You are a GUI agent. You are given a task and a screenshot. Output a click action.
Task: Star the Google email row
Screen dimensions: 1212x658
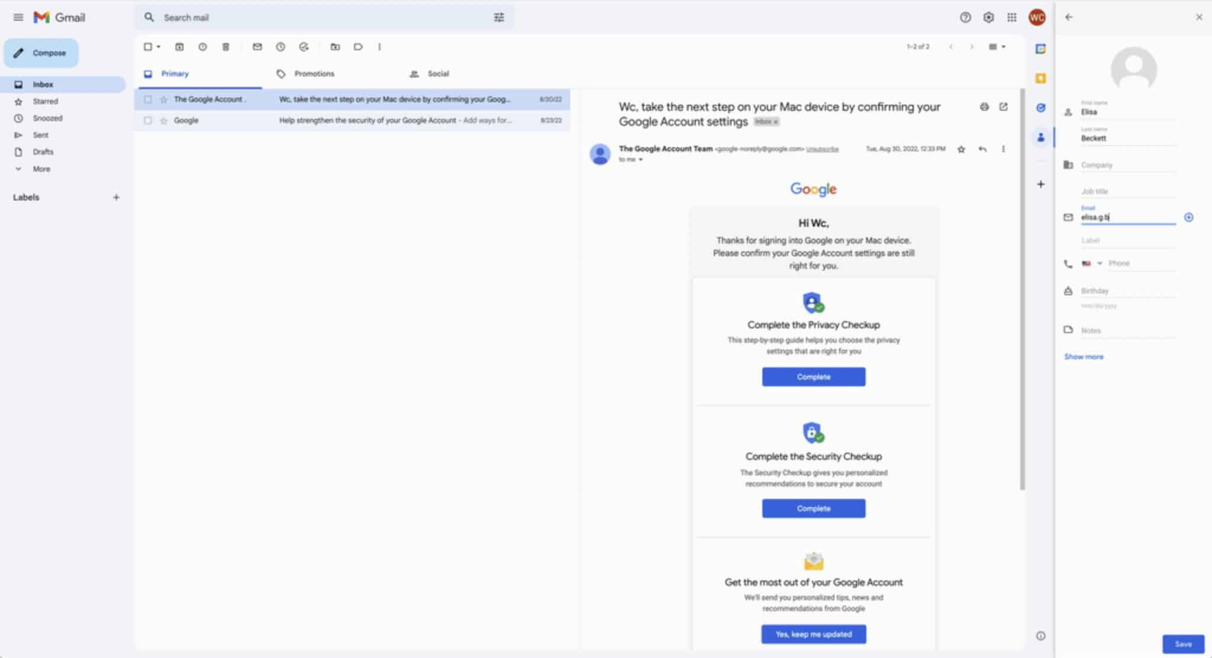tap(164, 120)
